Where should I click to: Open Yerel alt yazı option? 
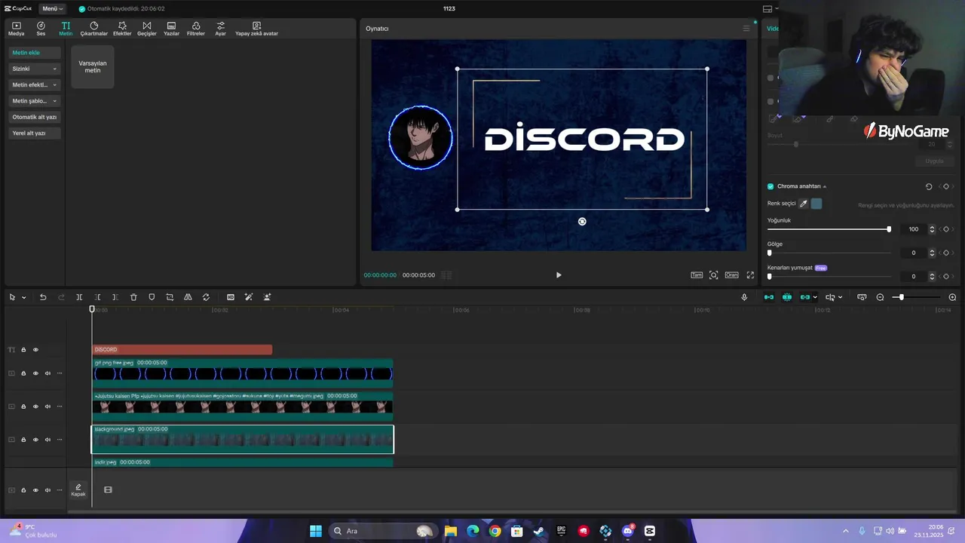(x=35, y=133)
